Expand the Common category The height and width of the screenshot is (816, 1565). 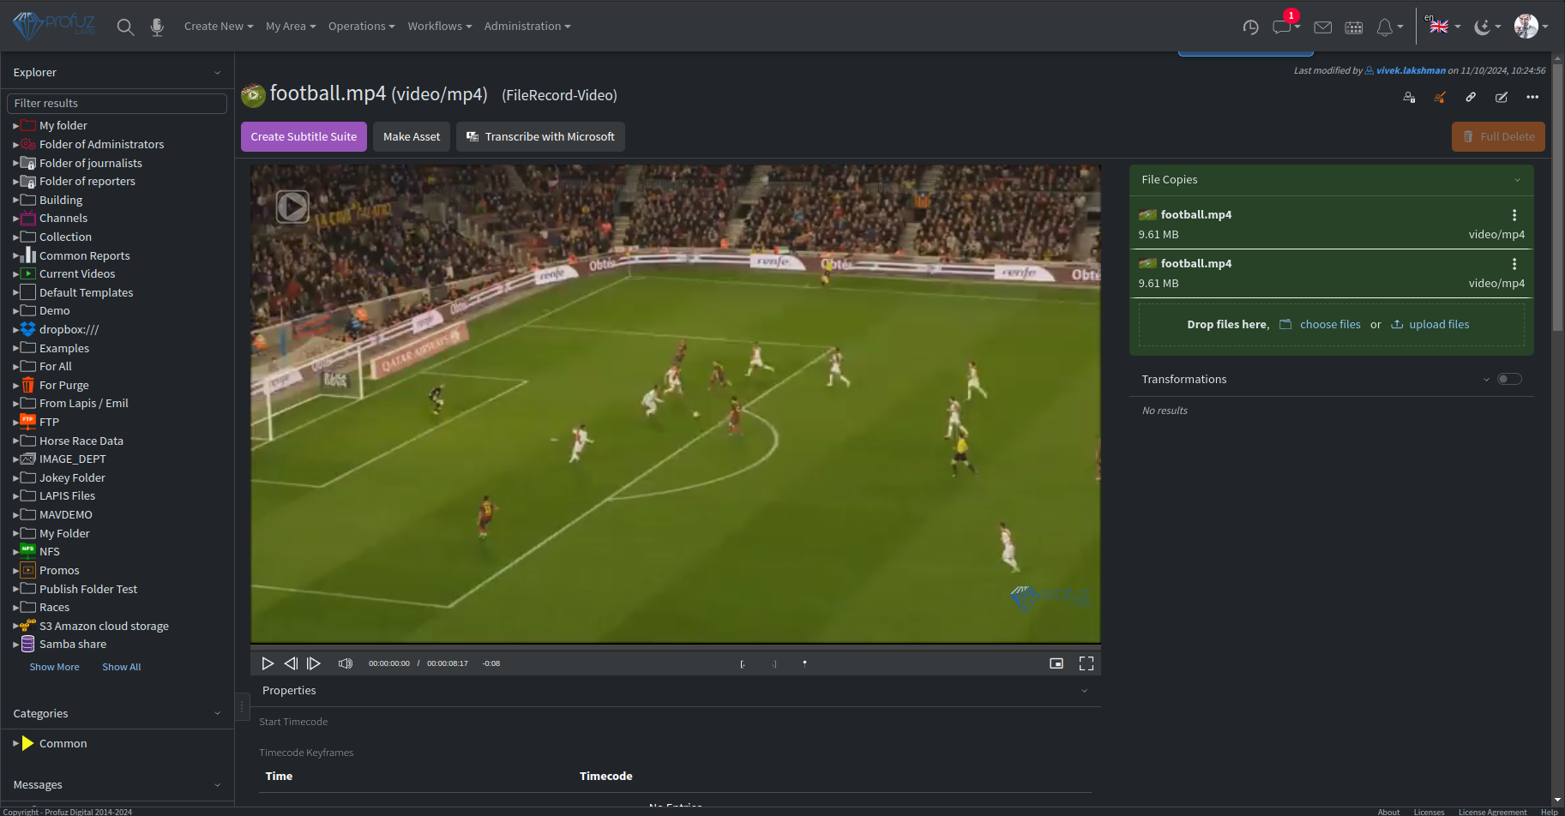click(15, 743)
